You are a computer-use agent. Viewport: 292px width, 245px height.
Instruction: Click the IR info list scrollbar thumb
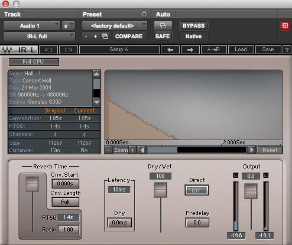(96, 84)
